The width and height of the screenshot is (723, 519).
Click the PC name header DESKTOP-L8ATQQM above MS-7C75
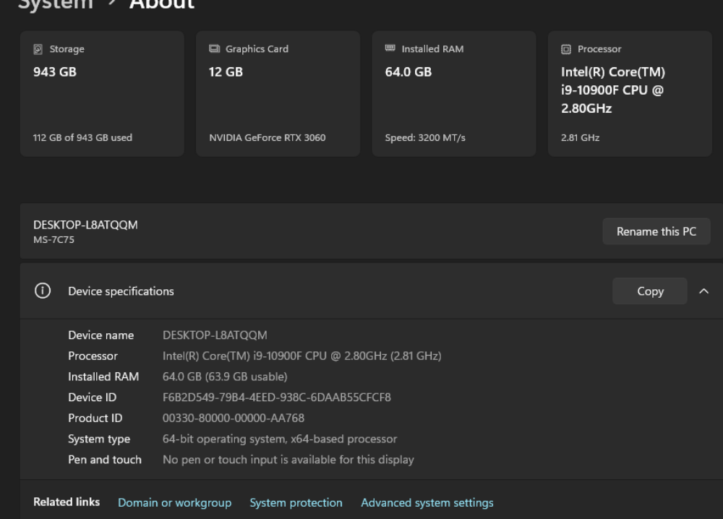tap(85, 225)
